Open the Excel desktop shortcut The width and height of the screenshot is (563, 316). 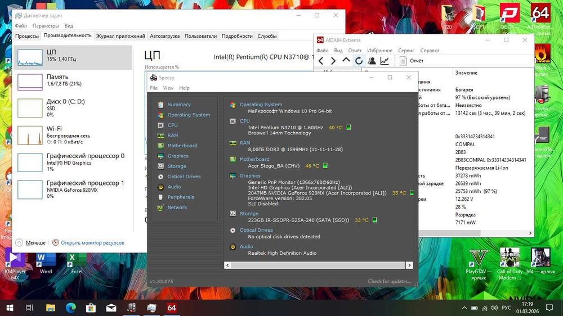click(x=77, y=263)
